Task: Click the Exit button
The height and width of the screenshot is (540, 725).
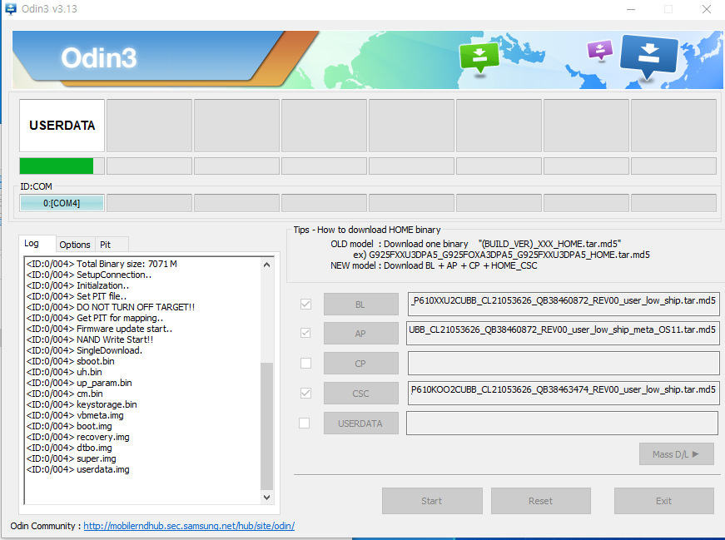Action: click(x=664, y=501)
